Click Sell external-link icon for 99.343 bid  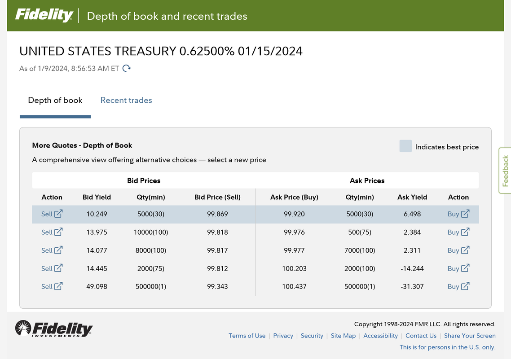click(58, 286)
